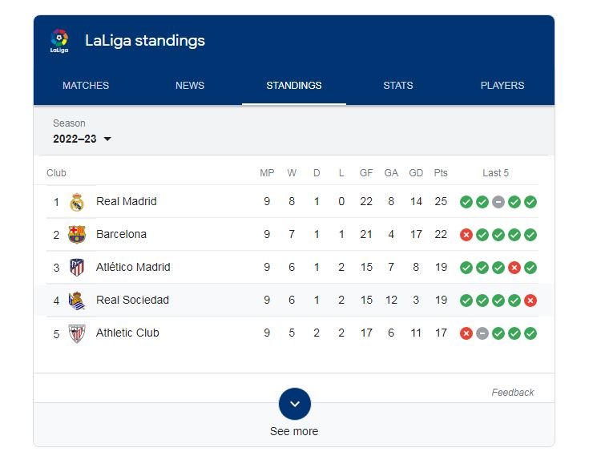Go to the Stats tab
This screenshot has width=597, height=456.
pyautogui.click(x=398, y=86)
